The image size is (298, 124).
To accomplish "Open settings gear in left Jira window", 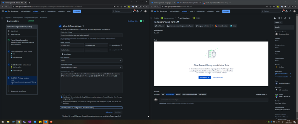I will point(141,11).
